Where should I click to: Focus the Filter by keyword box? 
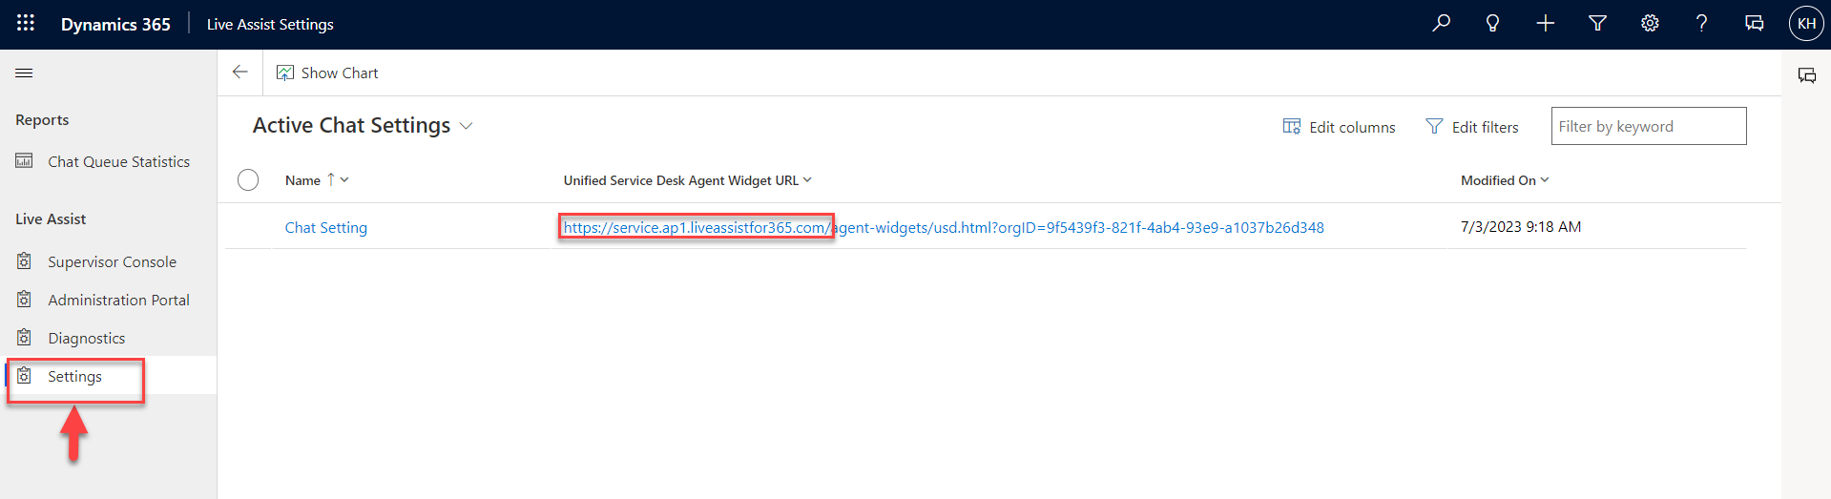point(1649,126)
